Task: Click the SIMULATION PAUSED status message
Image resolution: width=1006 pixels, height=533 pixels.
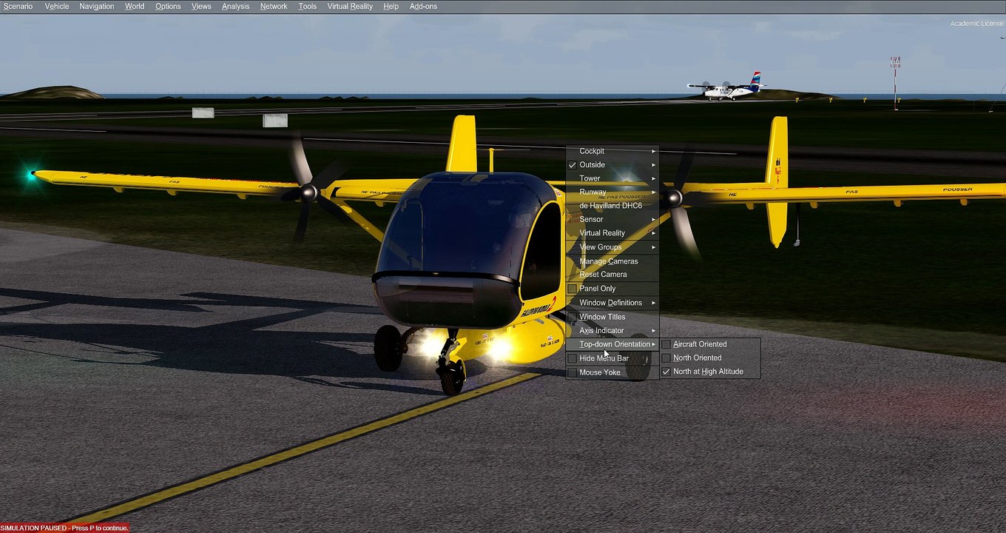Action: click(x=64, y=528)
